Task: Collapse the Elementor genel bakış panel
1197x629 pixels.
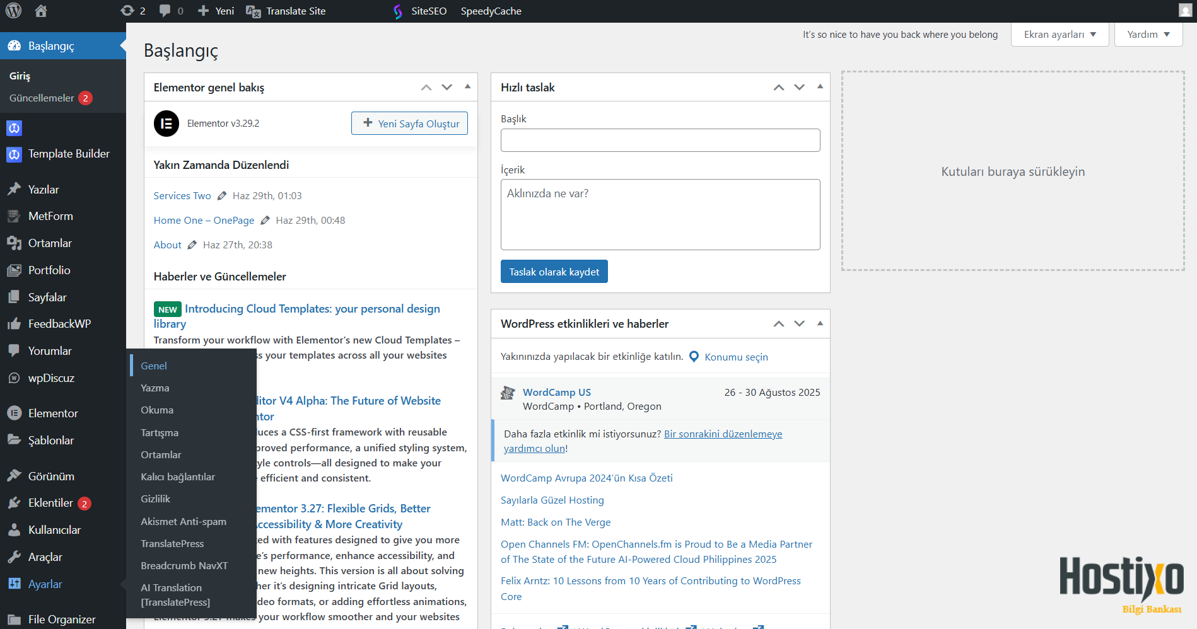Action: click(x=467, y=87)
